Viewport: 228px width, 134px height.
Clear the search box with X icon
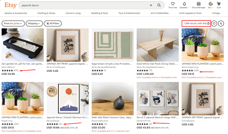tap(151, 5)
